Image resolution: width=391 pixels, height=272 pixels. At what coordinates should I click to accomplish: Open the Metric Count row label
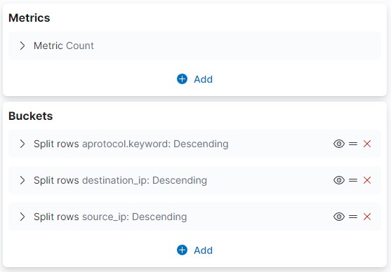pyautogui.click(x=64, y=46)
